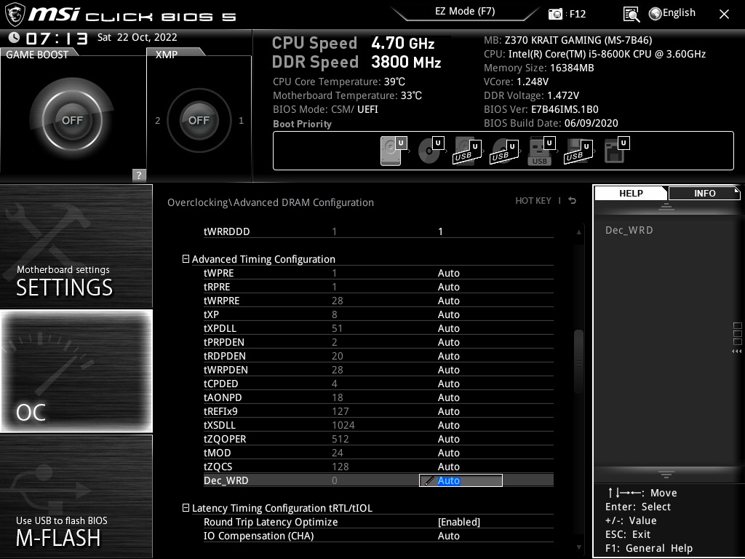Select the tRDPDEN row
Image resolution: width=745 pixels, height=559 pixels.
[378, 355]
